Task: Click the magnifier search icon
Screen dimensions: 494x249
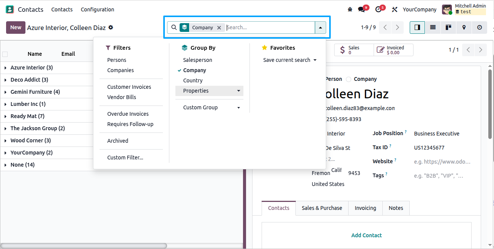Action: coord(174,27)
